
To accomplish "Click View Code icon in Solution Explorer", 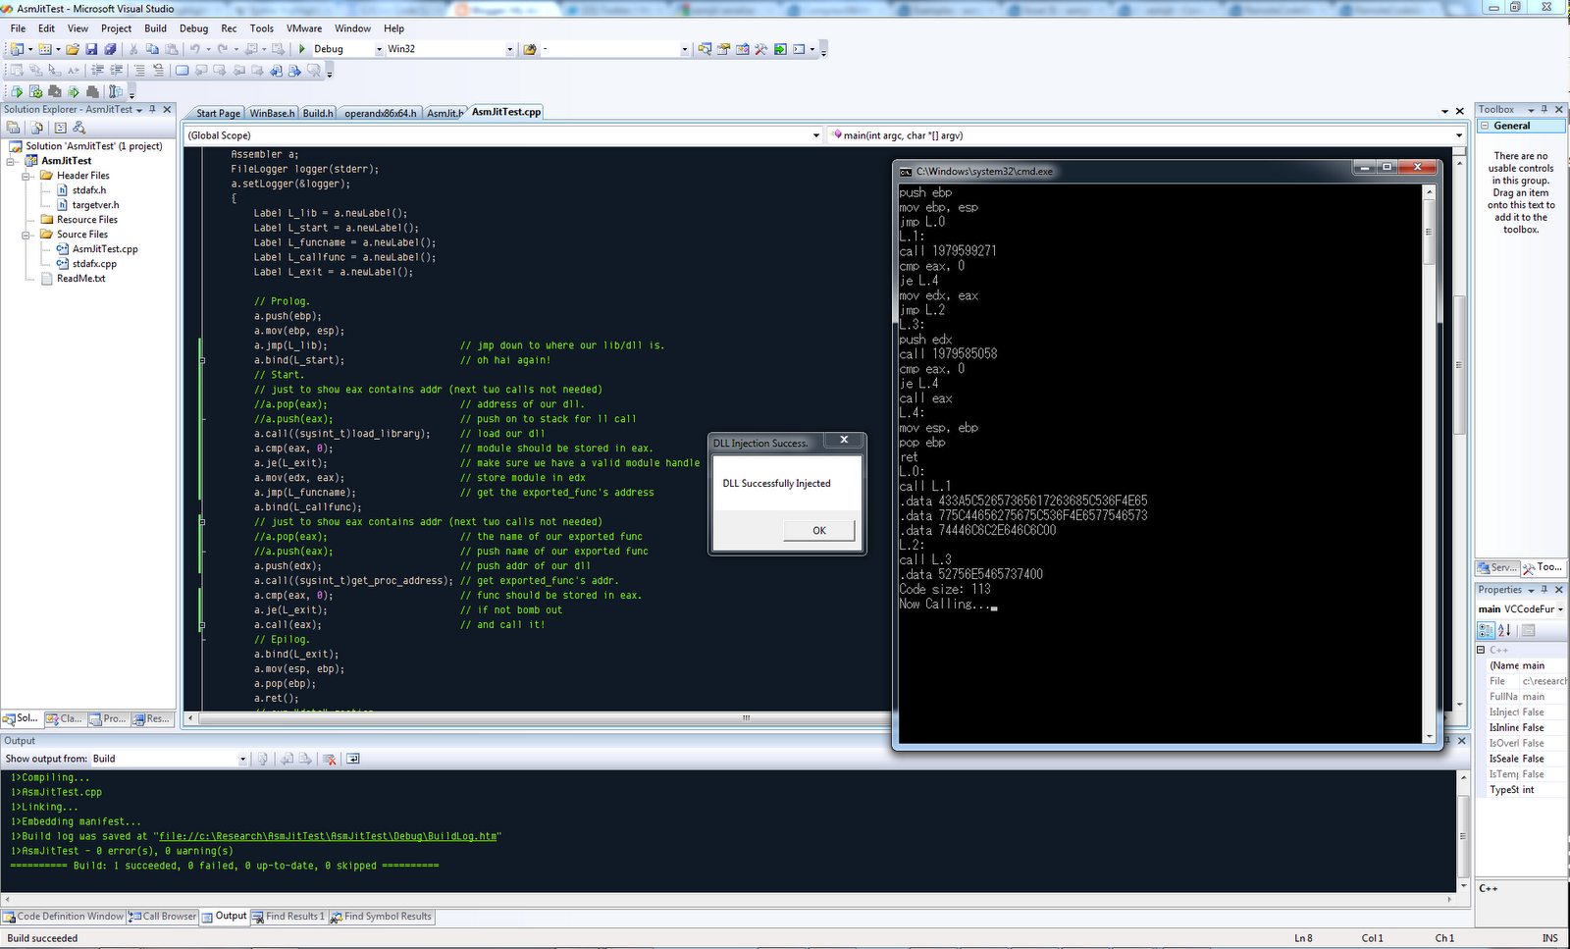I will tap(60, 128).
